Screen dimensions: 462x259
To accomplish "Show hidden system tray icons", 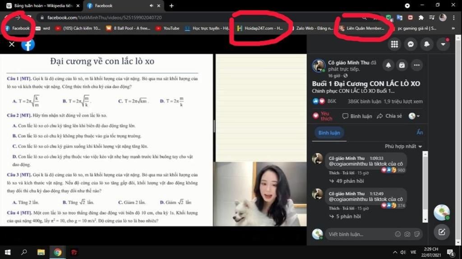I will coord(395,252).
